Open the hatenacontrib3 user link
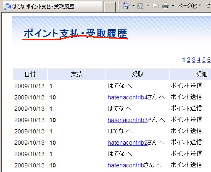The width and height of the screenshot is (211, 172). [127, 120]
